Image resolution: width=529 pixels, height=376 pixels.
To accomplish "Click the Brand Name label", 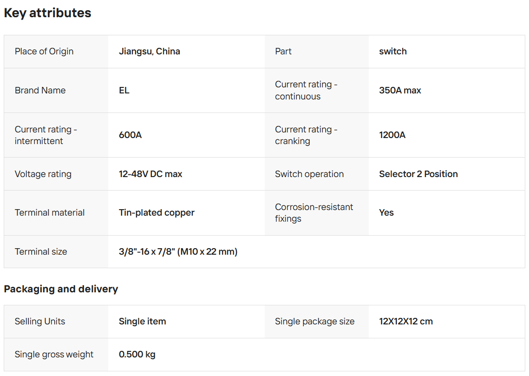I will coord(40,91).
